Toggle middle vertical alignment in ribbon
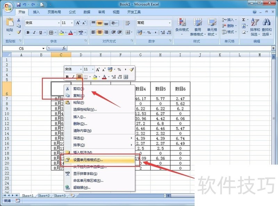 (x=100, y=23)
